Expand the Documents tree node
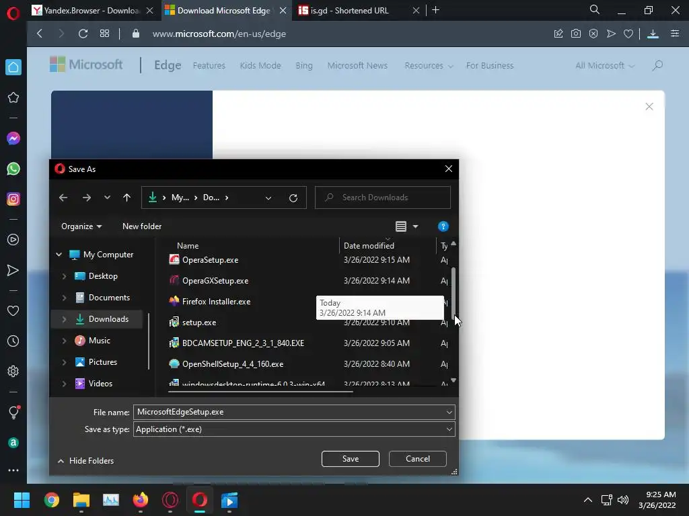The image size is (689, 516). tap(64, 298)
